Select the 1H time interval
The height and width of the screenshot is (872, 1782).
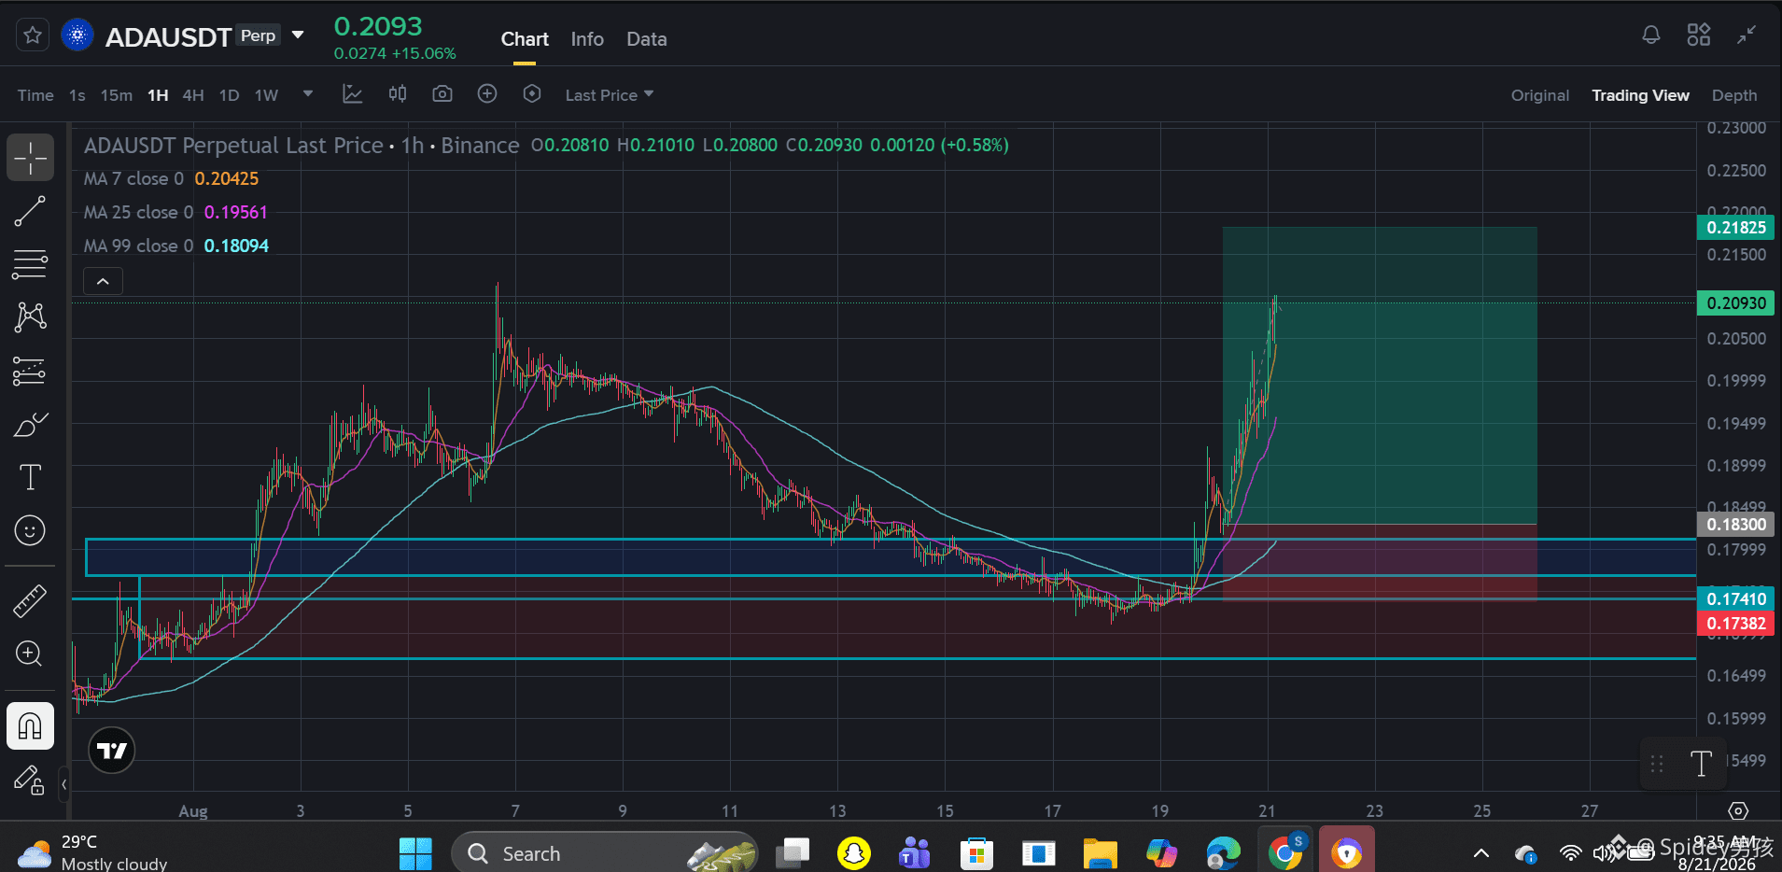(158, 95)
